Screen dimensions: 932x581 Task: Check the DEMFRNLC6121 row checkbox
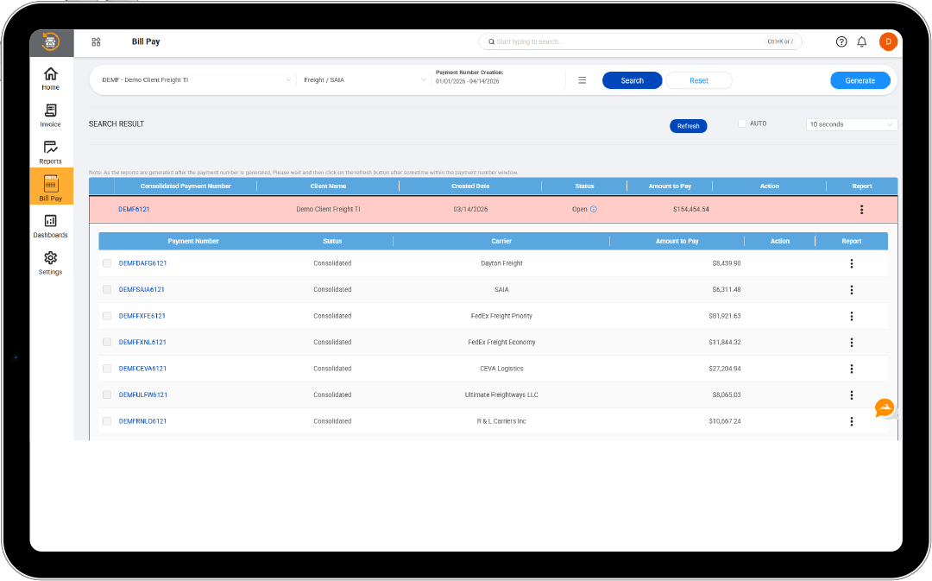tap(107, 421)
